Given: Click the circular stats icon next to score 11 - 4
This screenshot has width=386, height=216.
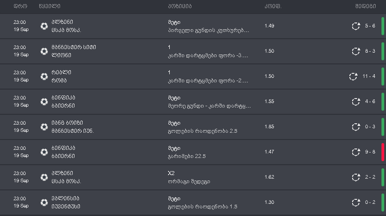Looking at the screenshot, I should point(353,76).
